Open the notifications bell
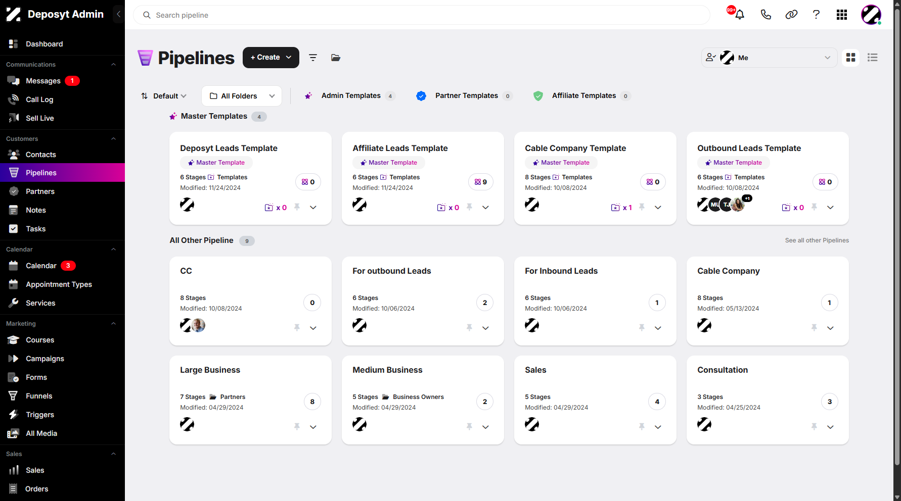The height and width of the screenshot is (501, 901). tap(740, 15)
